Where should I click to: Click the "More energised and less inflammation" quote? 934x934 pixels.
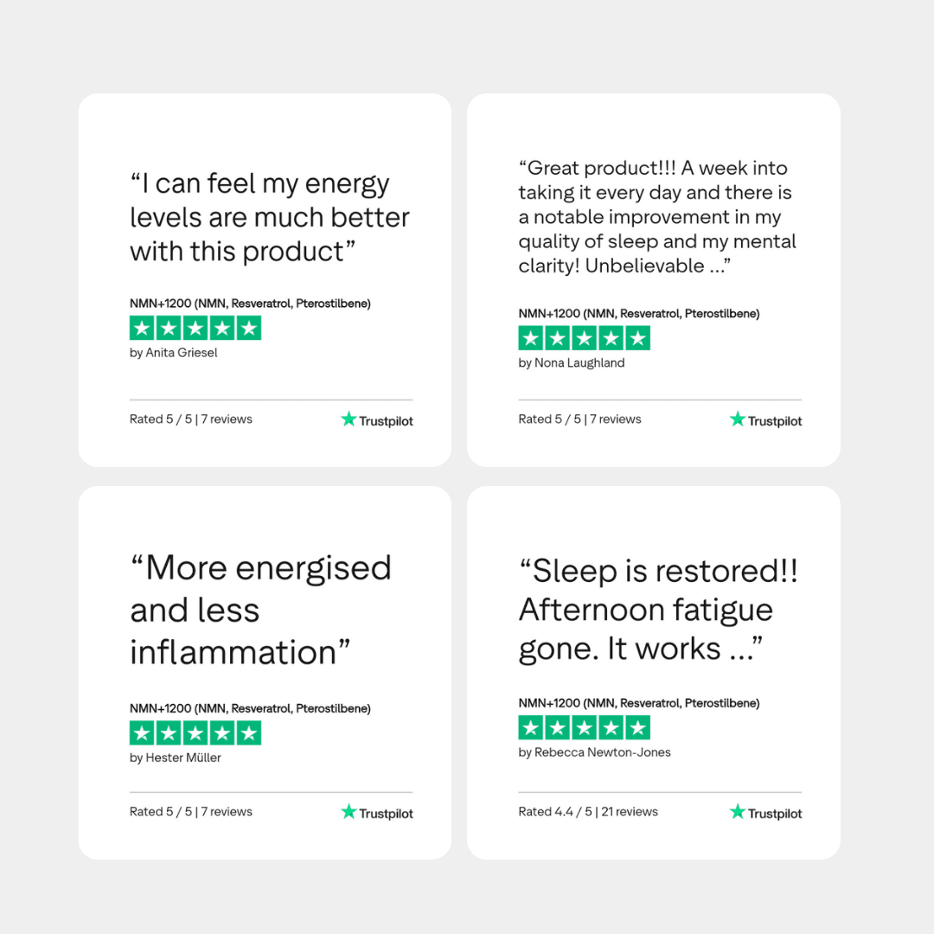click(x=260, y=610)
